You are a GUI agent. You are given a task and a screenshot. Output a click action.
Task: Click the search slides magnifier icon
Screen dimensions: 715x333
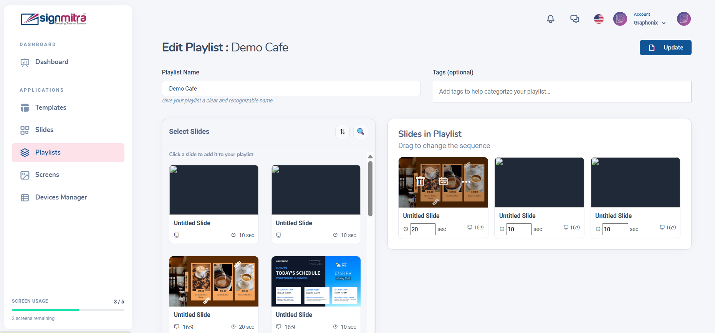[361, 132]
